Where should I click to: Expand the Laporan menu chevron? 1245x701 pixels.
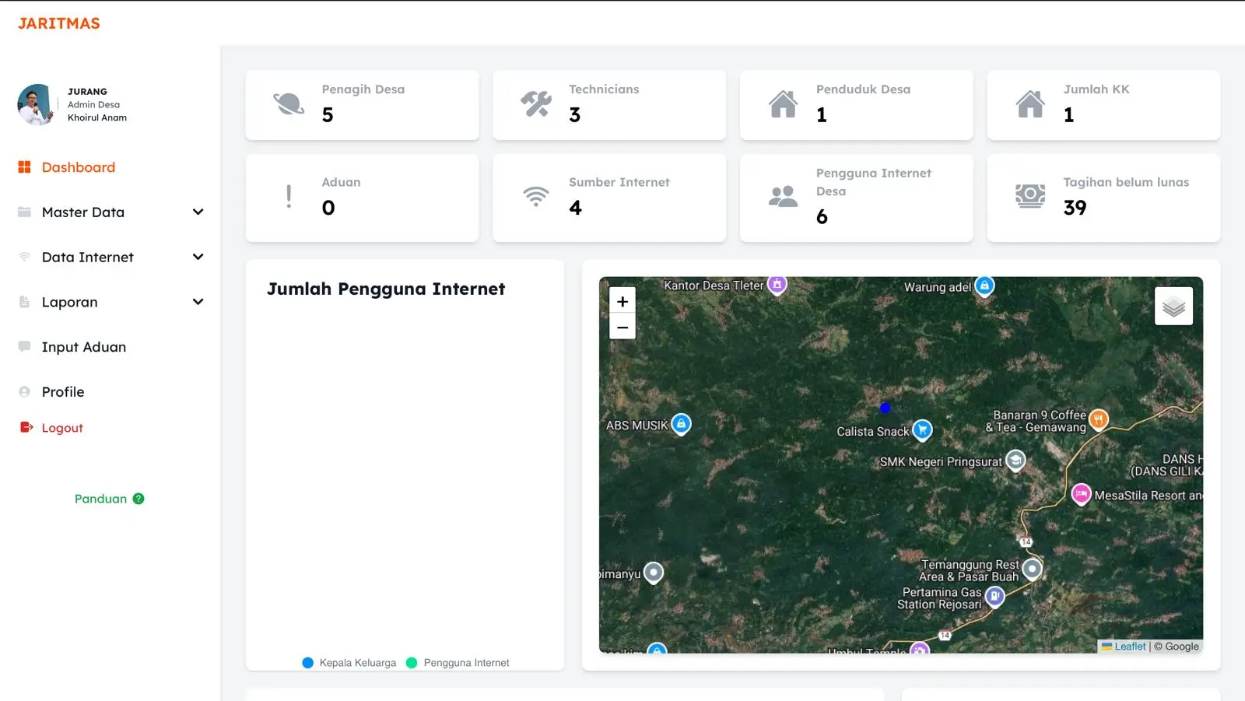(198, 302)
